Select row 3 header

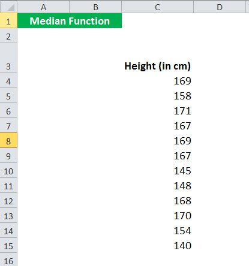click(x=8, y=58)
